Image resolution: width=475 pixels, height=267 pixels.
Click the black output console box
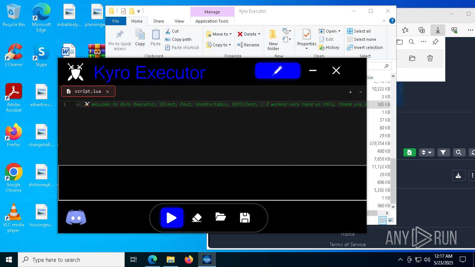click(212, 182)
